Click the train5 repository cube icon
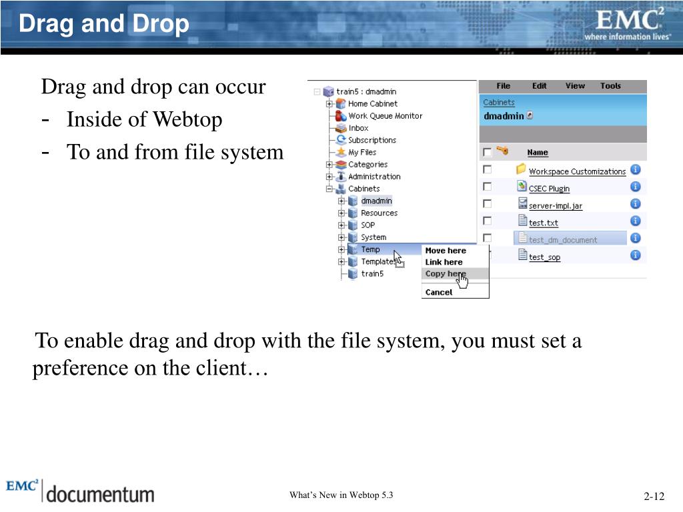The height and width of the screenshot is (512, 683). point(328,91)
